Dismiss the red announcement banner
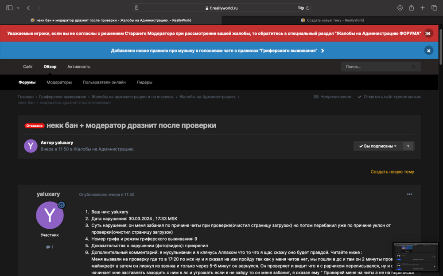 428,33
